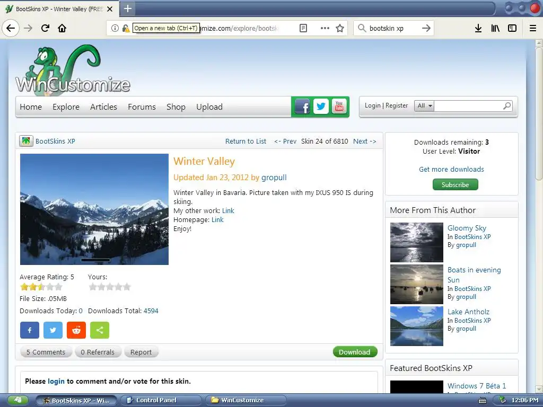Click the My other work Link
The image size is (543, 407).
click(x=228, y=211)
